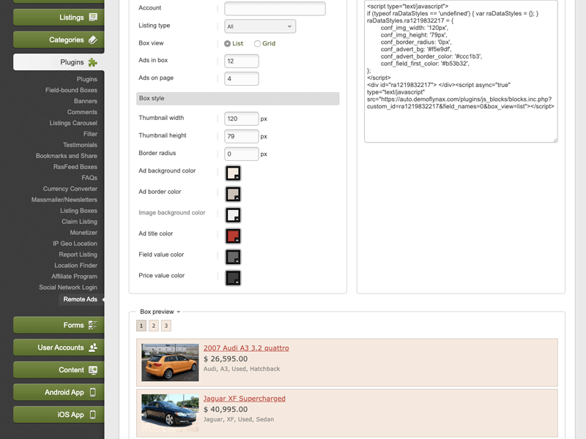Click the Thumbnail height field
This screenshot has width=586, height=439.
click(x=242, y=136)
